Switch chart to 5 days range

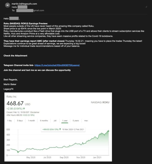click(20, 120)
